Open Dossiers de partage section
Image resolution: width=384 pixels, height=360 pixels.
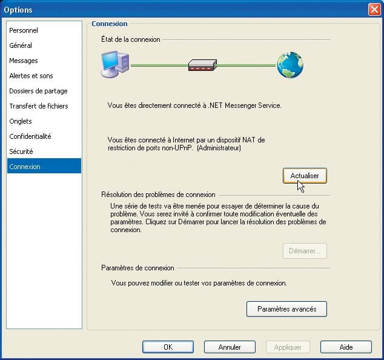(38, 91)
